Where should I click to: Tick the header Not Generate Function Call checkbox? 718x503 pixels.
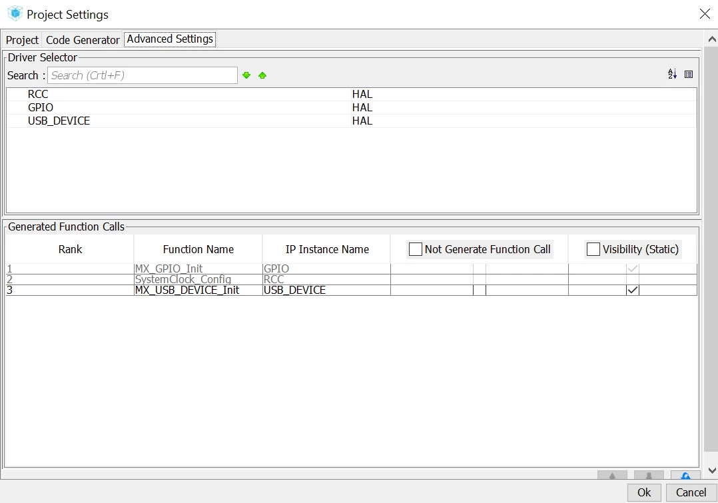coord(416,249)
